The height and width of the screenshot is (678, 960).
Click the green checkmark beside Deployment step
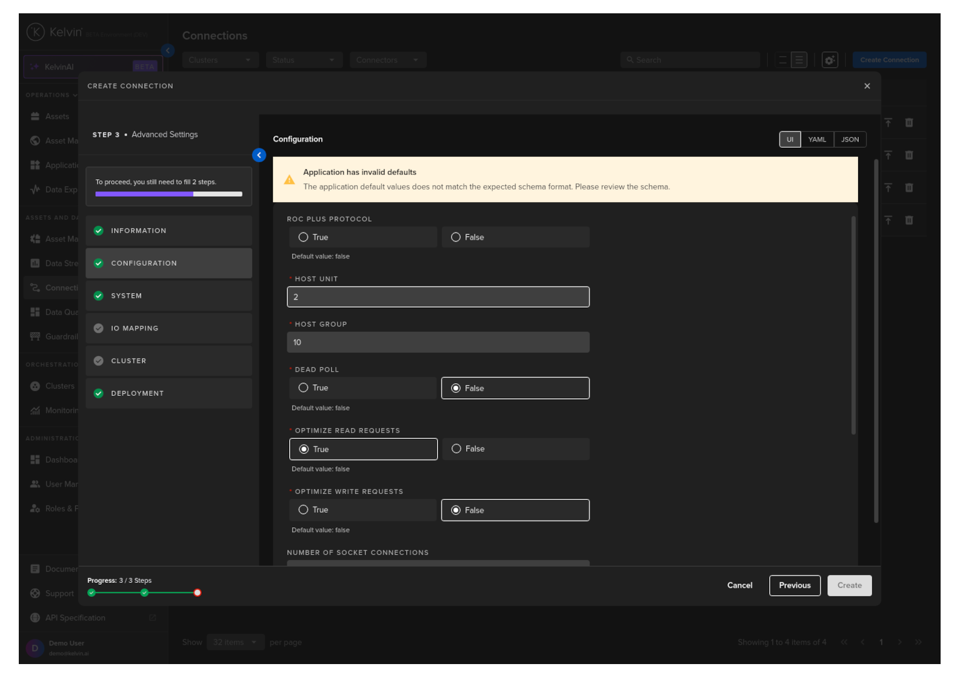click(99, 393)
